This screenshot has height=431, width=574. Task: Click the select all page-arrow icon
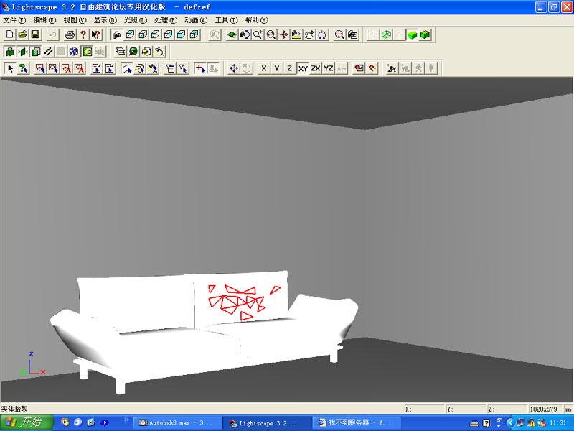(97, 68)
